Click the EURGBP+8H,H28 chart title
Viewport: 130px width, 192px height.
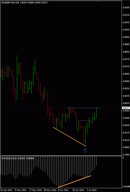coord(10,2)
